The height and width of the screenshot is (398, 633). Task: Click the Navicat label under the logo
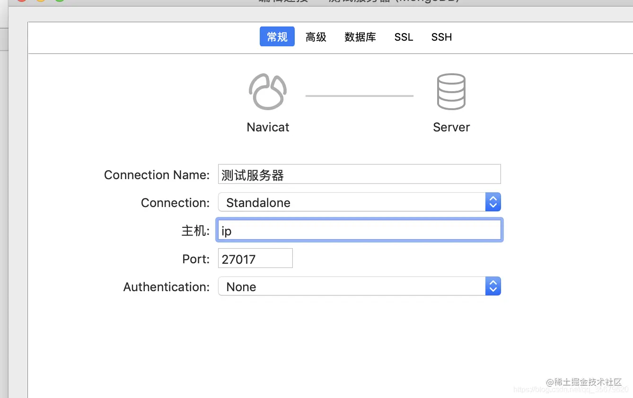267,127
